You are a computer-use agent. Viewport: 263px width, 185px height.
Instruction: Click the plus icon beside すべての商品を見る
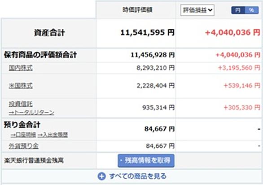point(101,176)
